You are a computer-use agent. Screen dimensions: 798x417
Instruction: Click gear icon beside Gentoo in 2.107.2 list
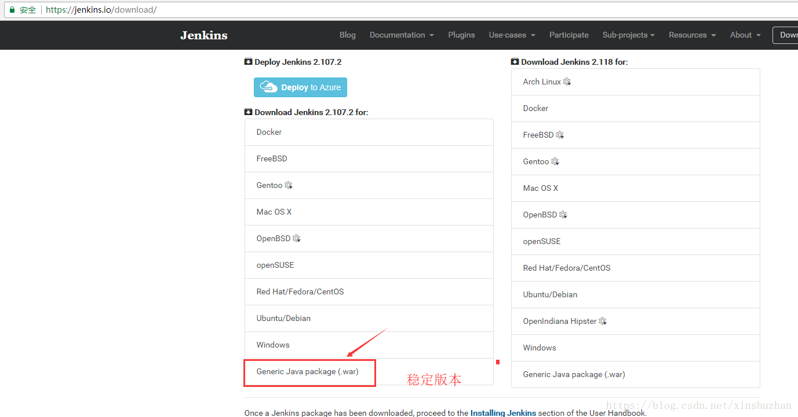tap(289, 186)
